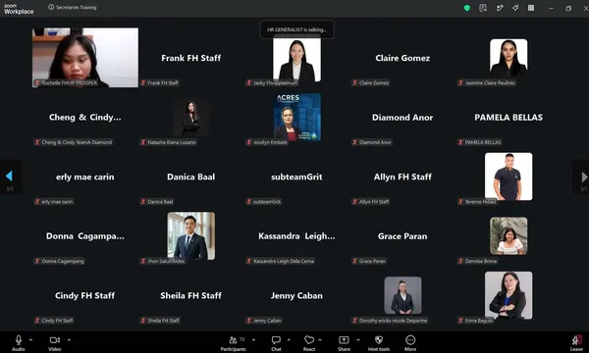Select Dennise Brena participant photo

click(509, 236)
